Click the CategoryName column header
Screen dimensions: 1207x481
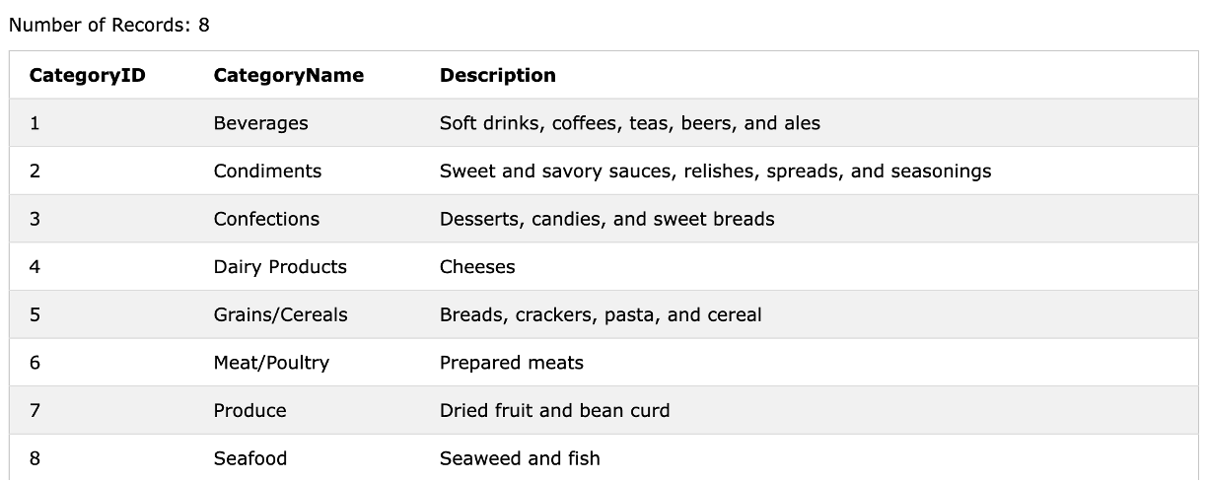click(x=288, y=76)
